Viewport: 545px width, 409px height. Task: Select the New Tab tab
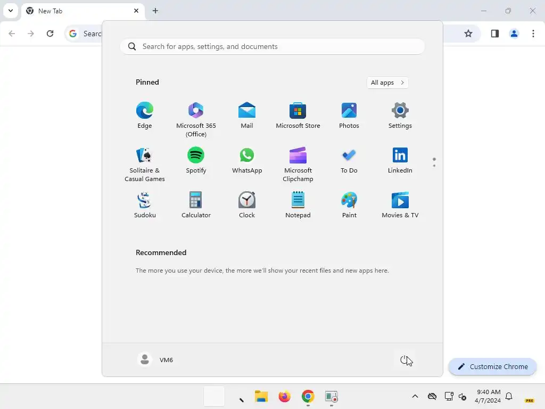click(84, 11)
